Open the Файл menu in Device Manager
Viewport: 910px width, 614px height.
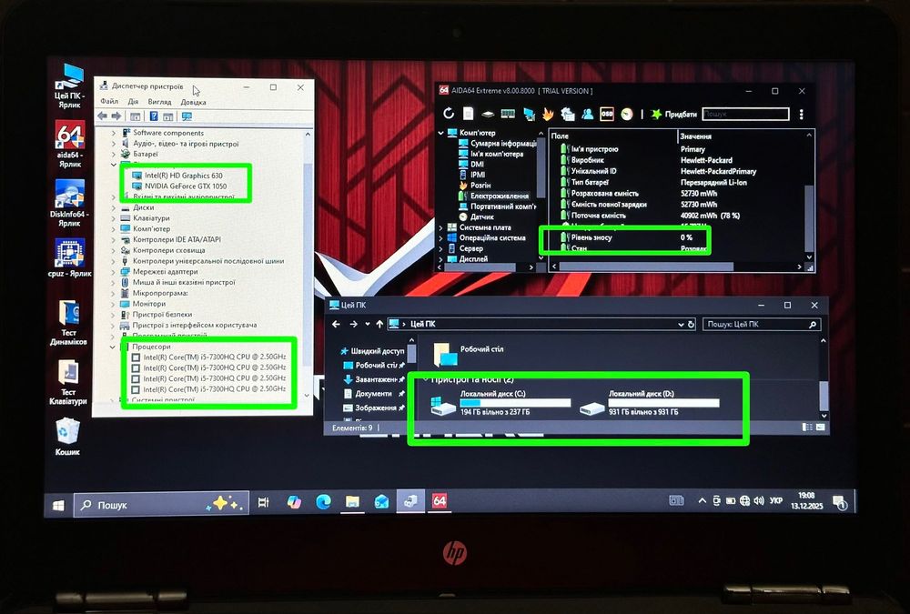109,102
